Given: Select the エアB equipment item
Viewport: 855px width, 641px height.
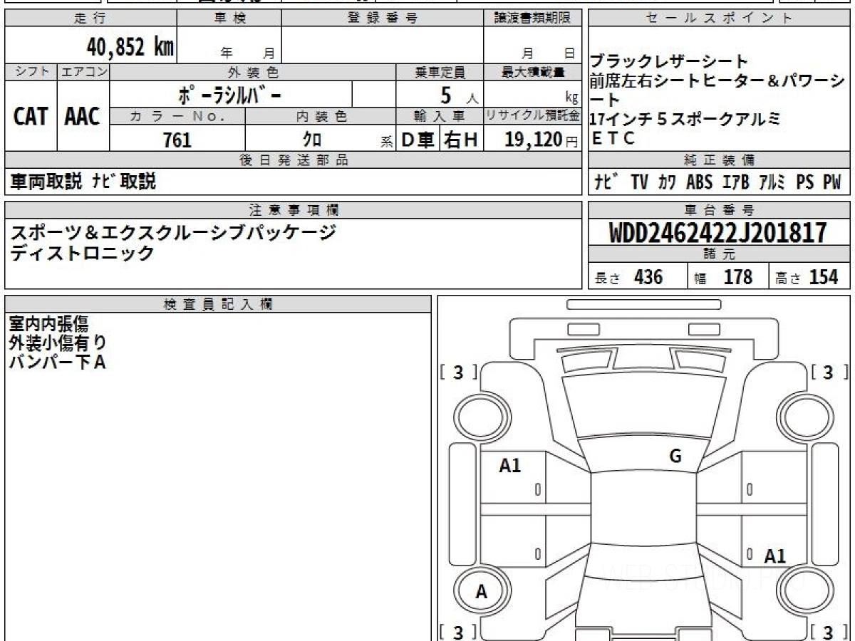Looking at the screenshot, I should (x=735, y=182).
